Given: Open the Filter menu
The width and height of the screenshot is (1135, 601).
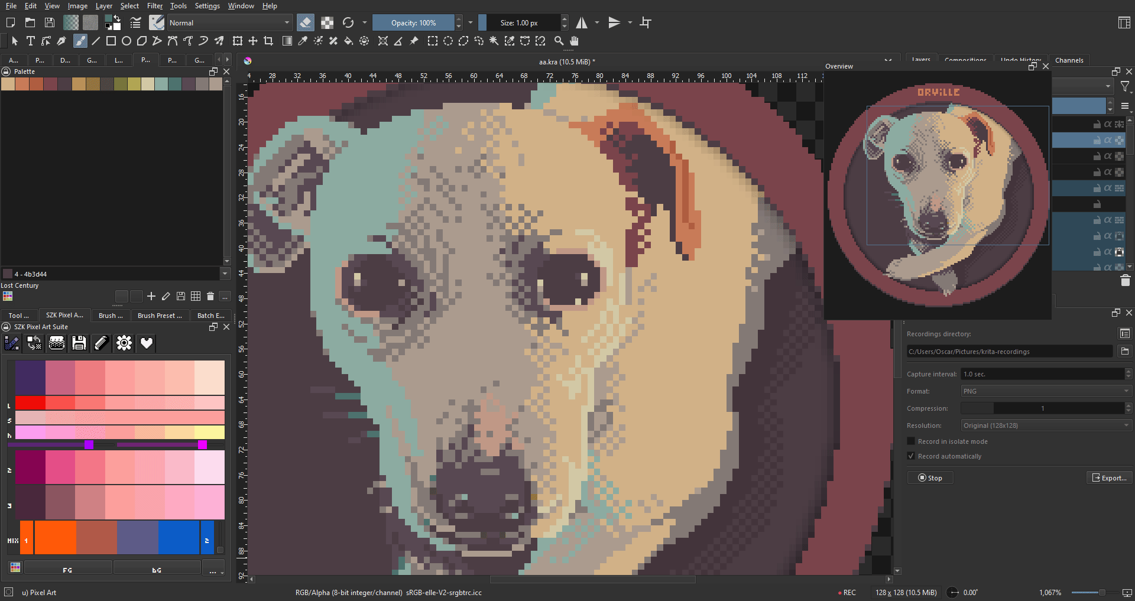Looking at the screenshot, I should [x=154, y=6].
